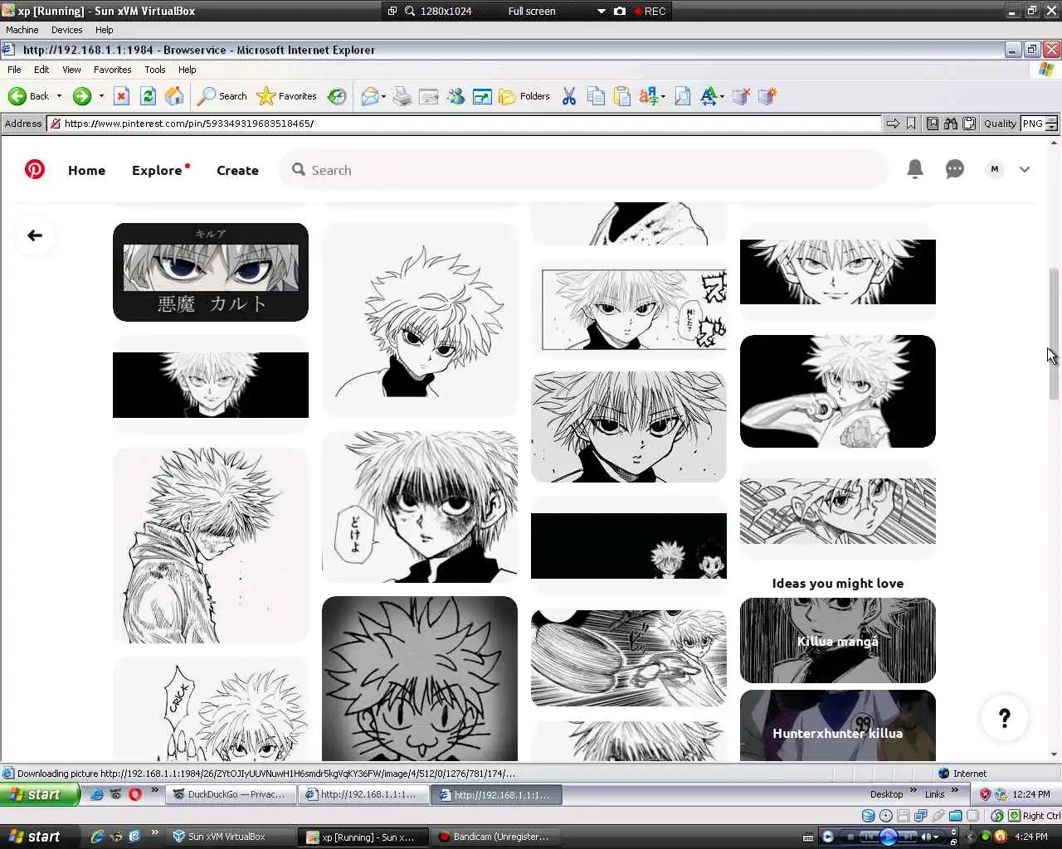1062x849 pixels.
Task: Click the page vertical scrollbar thumb
Action: pyautogui.click(x=1055, y=334)
